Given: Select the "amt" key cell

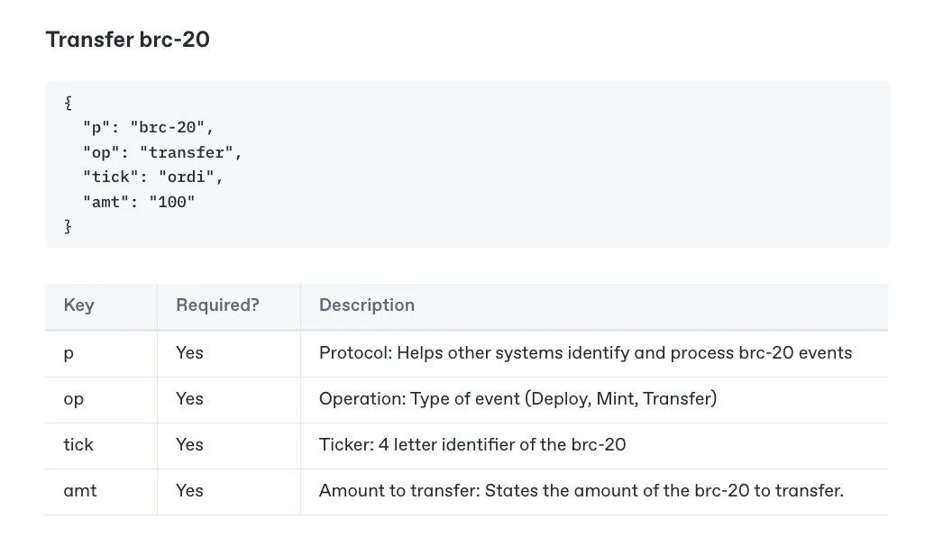Looking at the screenshot, I should click(80, 491).
